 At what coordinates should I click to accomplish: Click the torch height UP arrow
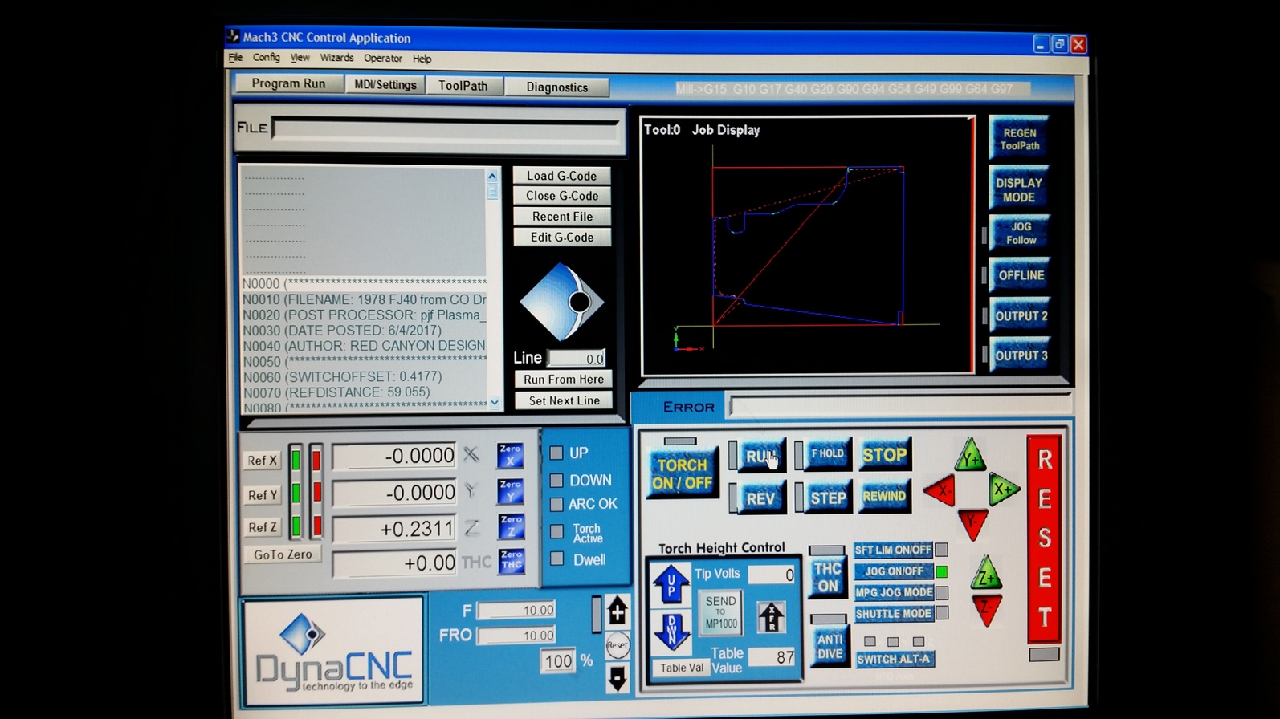[671, 583]
